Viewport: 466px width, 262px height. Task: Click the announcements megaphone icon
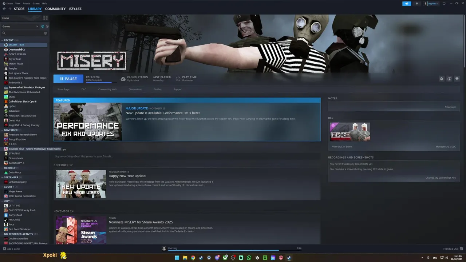[x=407, y=4]
